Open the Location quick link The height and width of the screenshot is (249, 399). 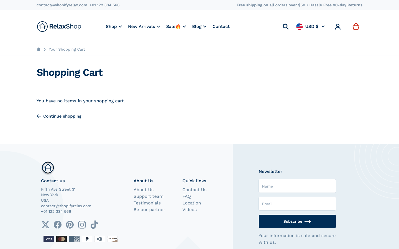tap(192, 203)
